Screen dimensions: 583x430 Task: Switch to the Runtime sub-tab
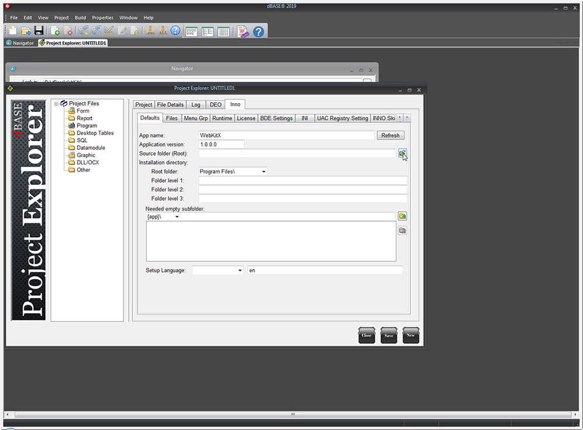tap(222, 118)
